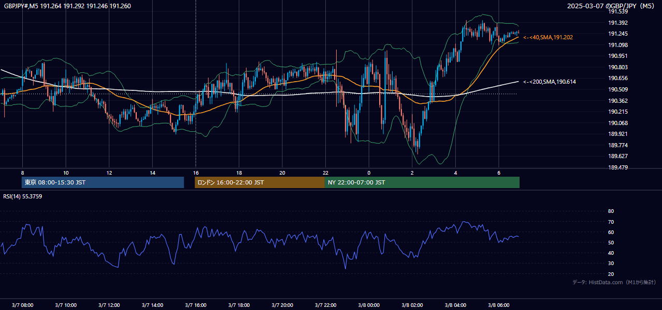Click hour tick 14 below the price chart

point(152,173)
